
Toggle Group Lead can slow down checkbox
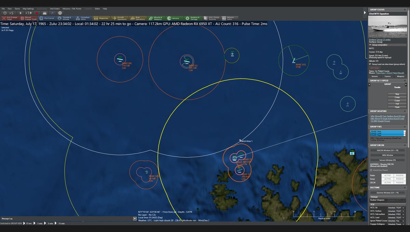click(x=370, y=64)
